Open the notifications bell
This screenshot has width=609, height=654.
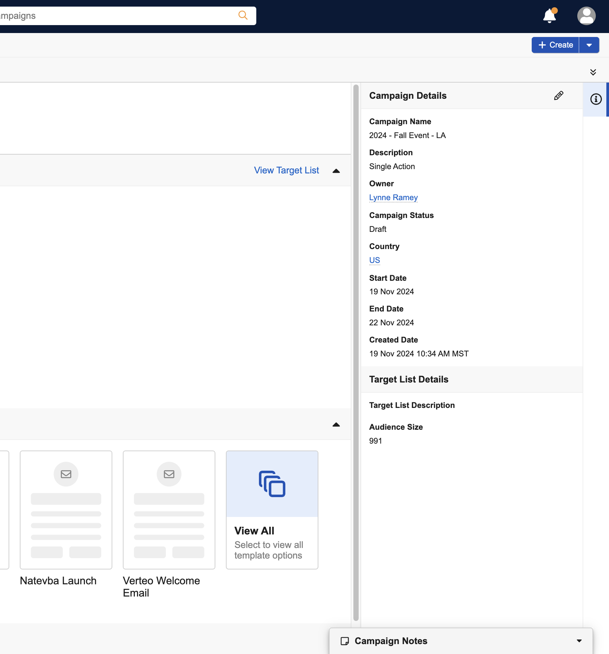point(550,16)
